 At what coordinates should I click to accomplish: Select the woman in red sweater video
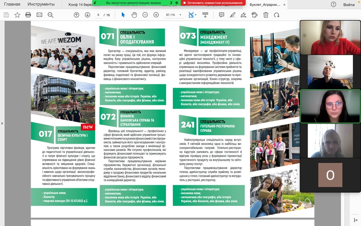330,37
